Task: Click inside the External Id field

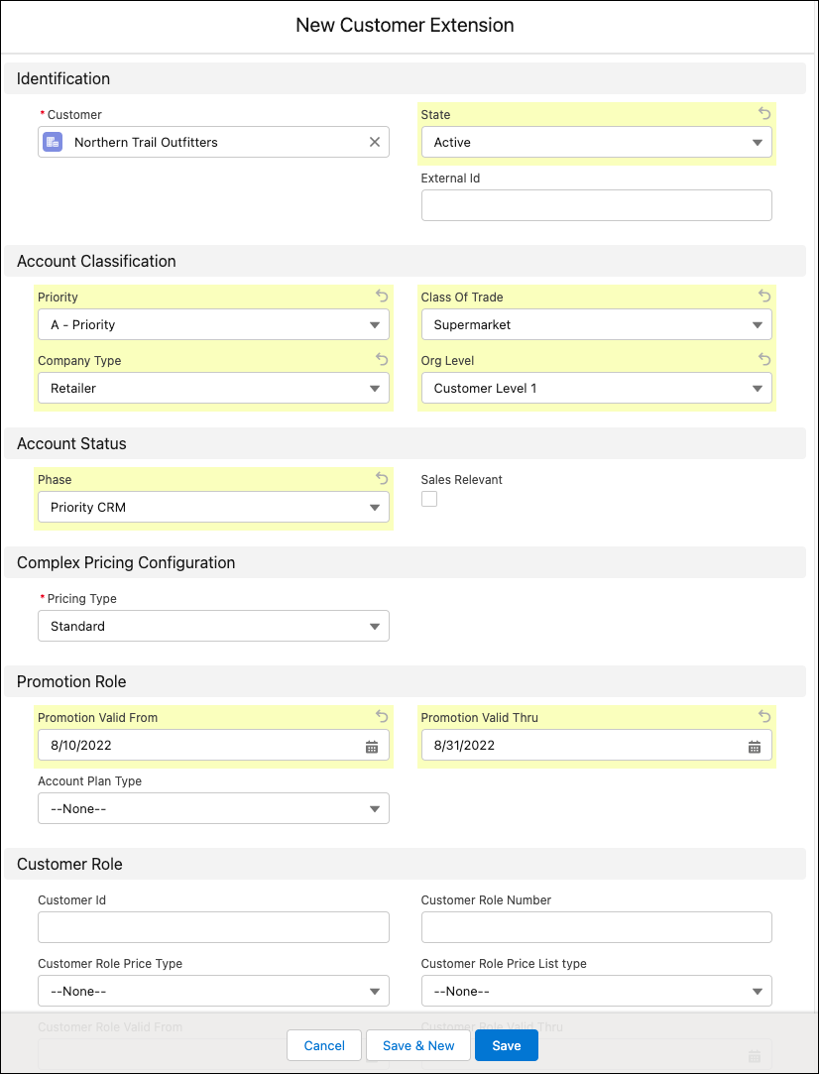Action: [596, 205]
